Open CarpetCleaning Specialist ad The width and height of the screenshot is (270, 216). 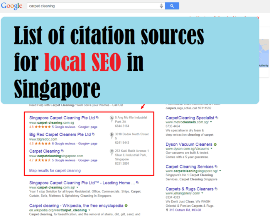190,118
